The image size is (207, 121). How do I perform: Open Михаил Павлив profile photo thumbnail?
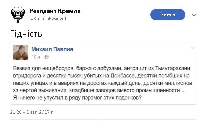(21, 53)
